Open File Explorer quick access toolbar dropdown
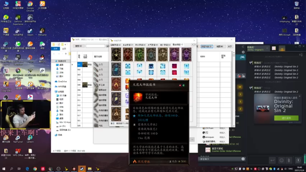Viewport: 306px width, 172px height. tap(65, 44)
